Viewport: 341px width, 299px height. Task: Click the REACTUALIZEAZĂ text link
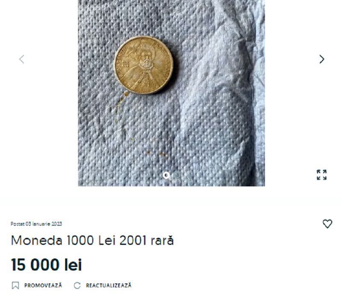109,285
